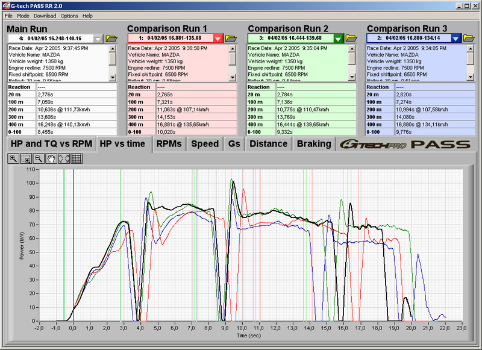Select the HP vs time tab

coord(123,144)
